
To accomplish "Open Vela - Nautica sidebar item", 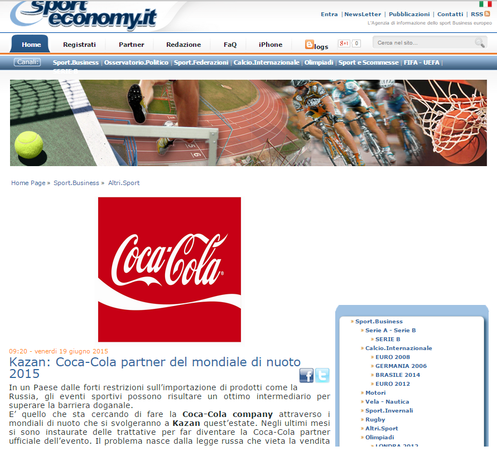I will [x=387, y=401].
